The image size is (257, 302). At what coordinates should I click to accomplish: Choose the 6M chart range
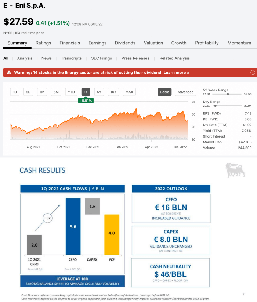(x=56, y=92)
